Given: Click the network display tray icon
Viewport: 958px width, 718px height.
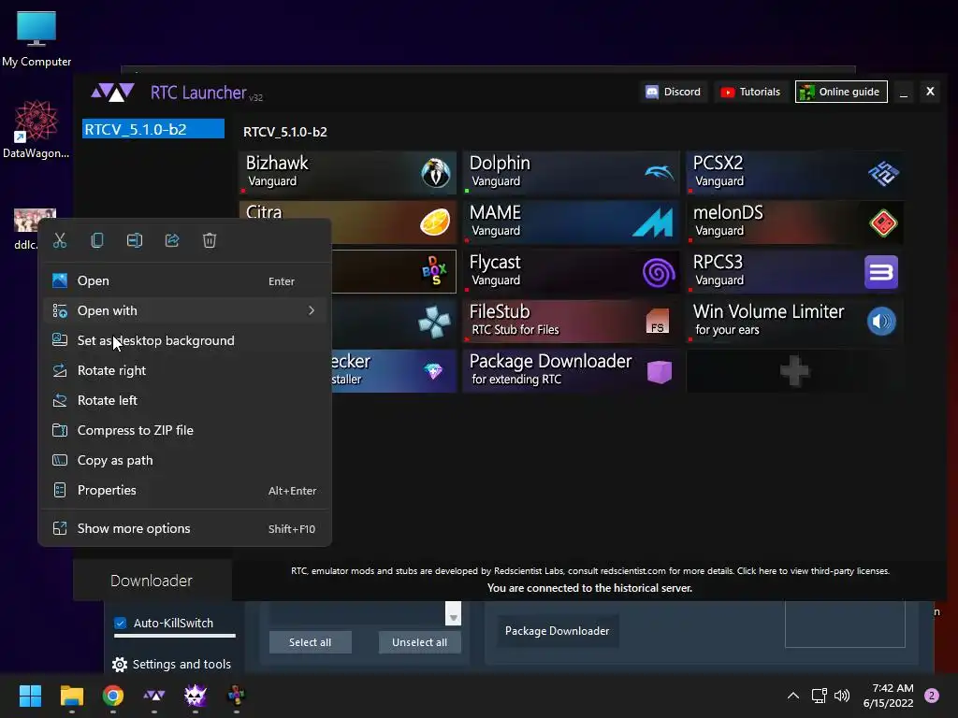Looking at the screenshot, I should 819,696.
